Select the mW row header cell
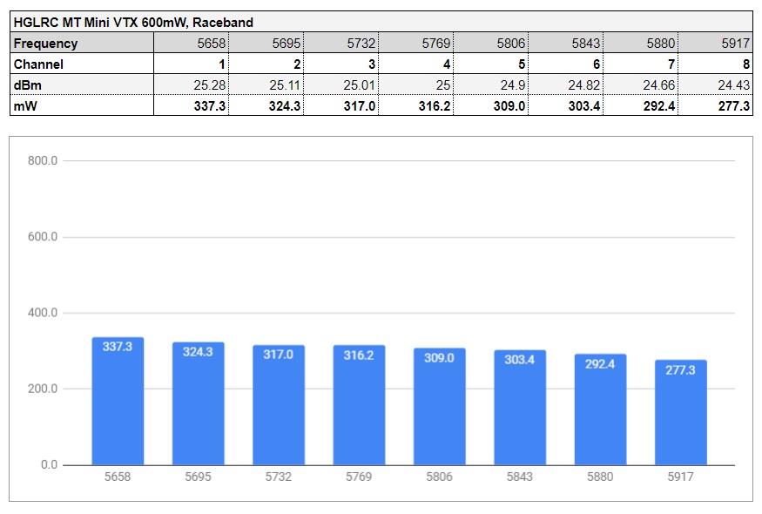Screen dimensions: 762x514 [x=82, y=105]
